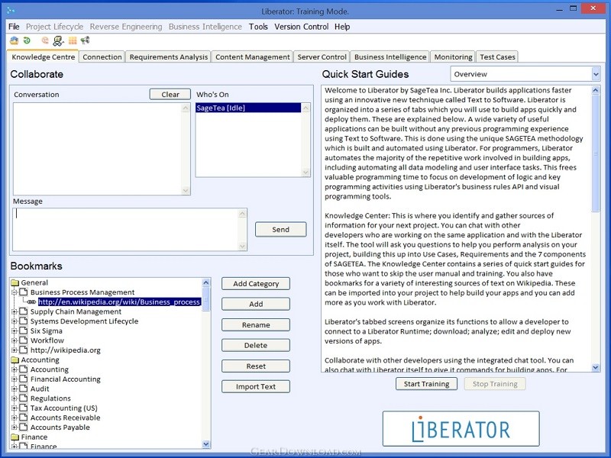The height and width of the screenshot is (458, 611).
Task: Collapse the Business Process Management bookmark node
Action: pyautogui.click(x=15, y=292)
